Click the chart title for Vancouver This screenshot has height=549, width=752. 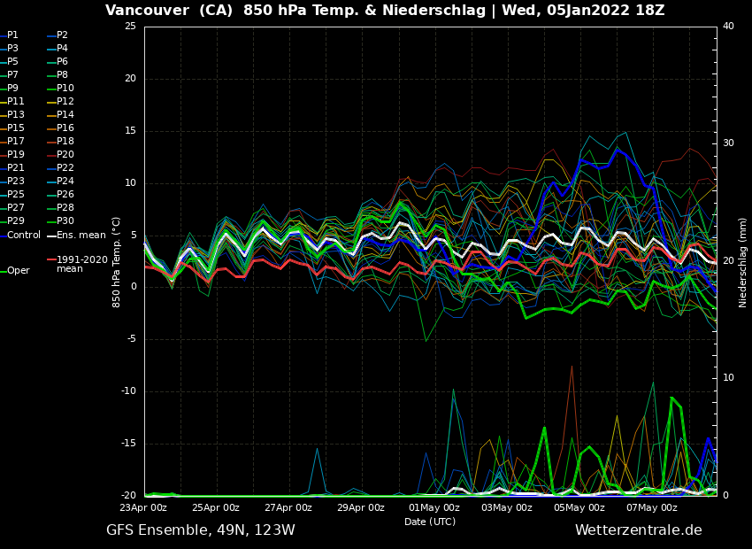point(384,11)
